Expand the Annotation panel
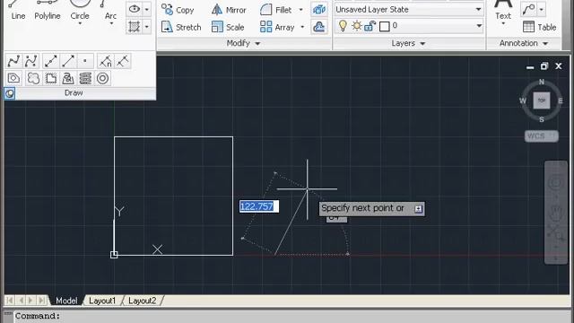574x323 pixels. point(524,43)
